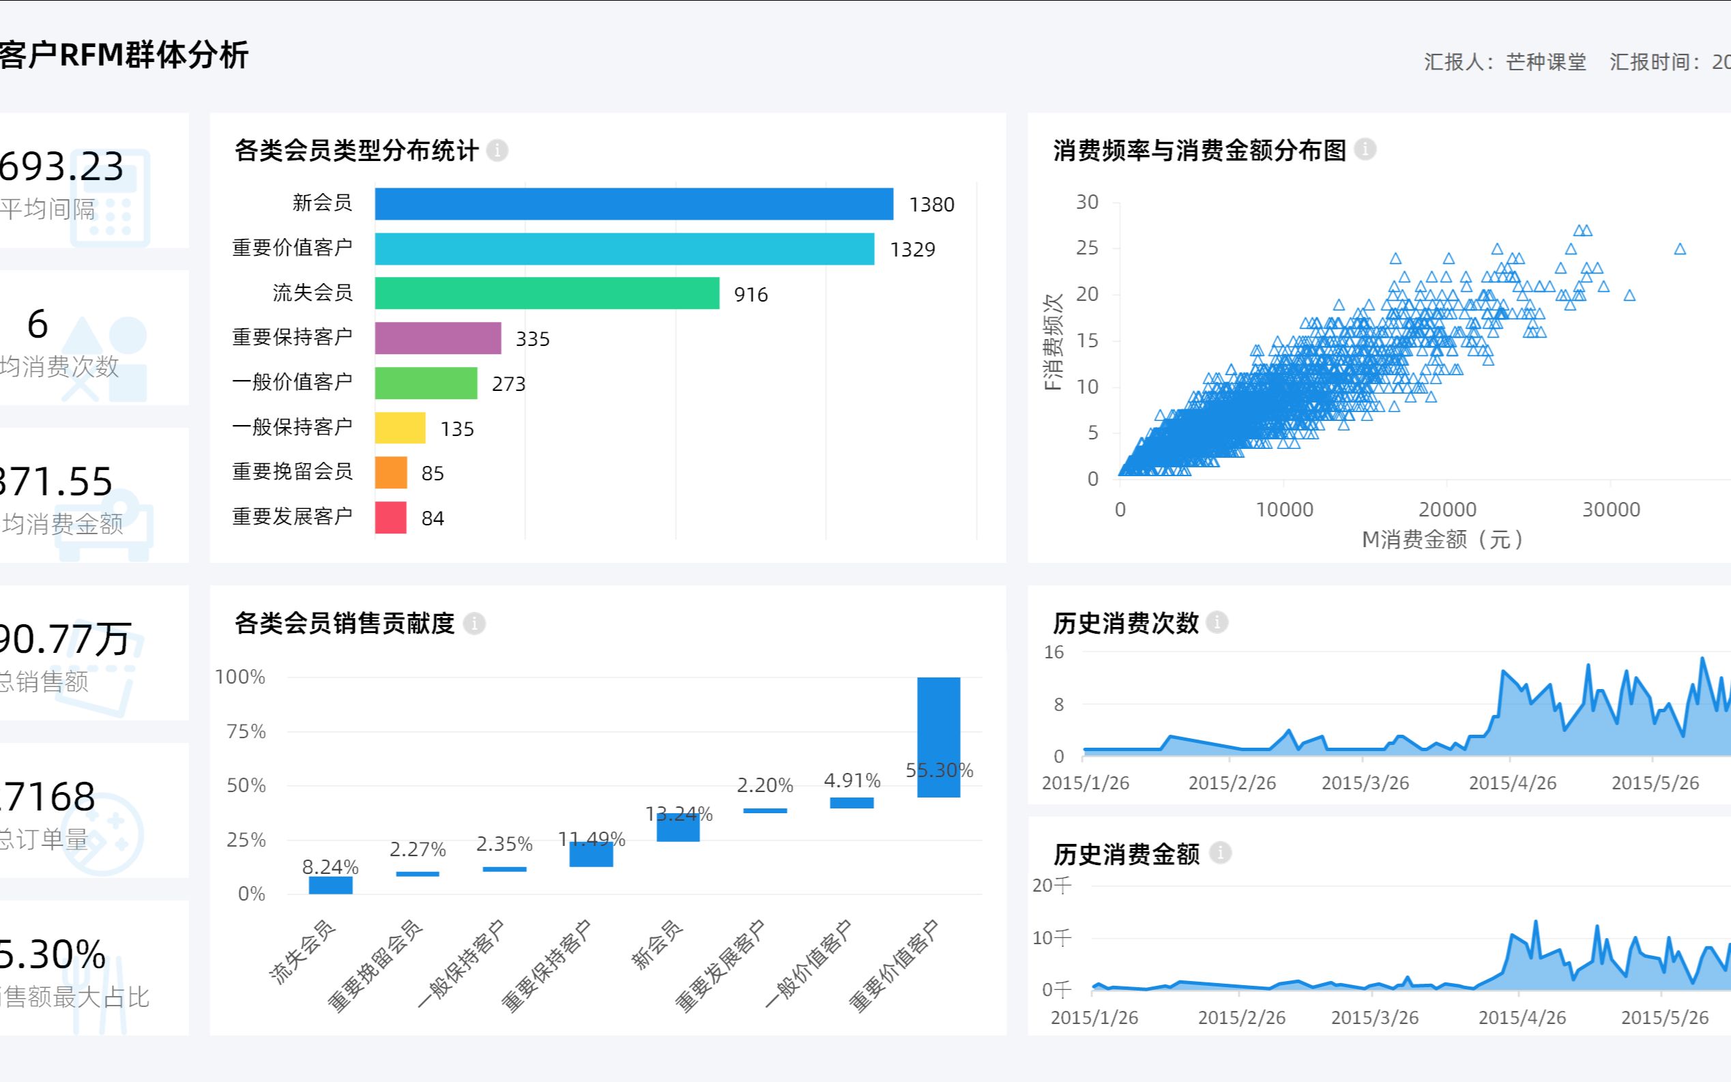Click the 2015/4/26 marker on 历史消费次数 axis

[1512, 783]
